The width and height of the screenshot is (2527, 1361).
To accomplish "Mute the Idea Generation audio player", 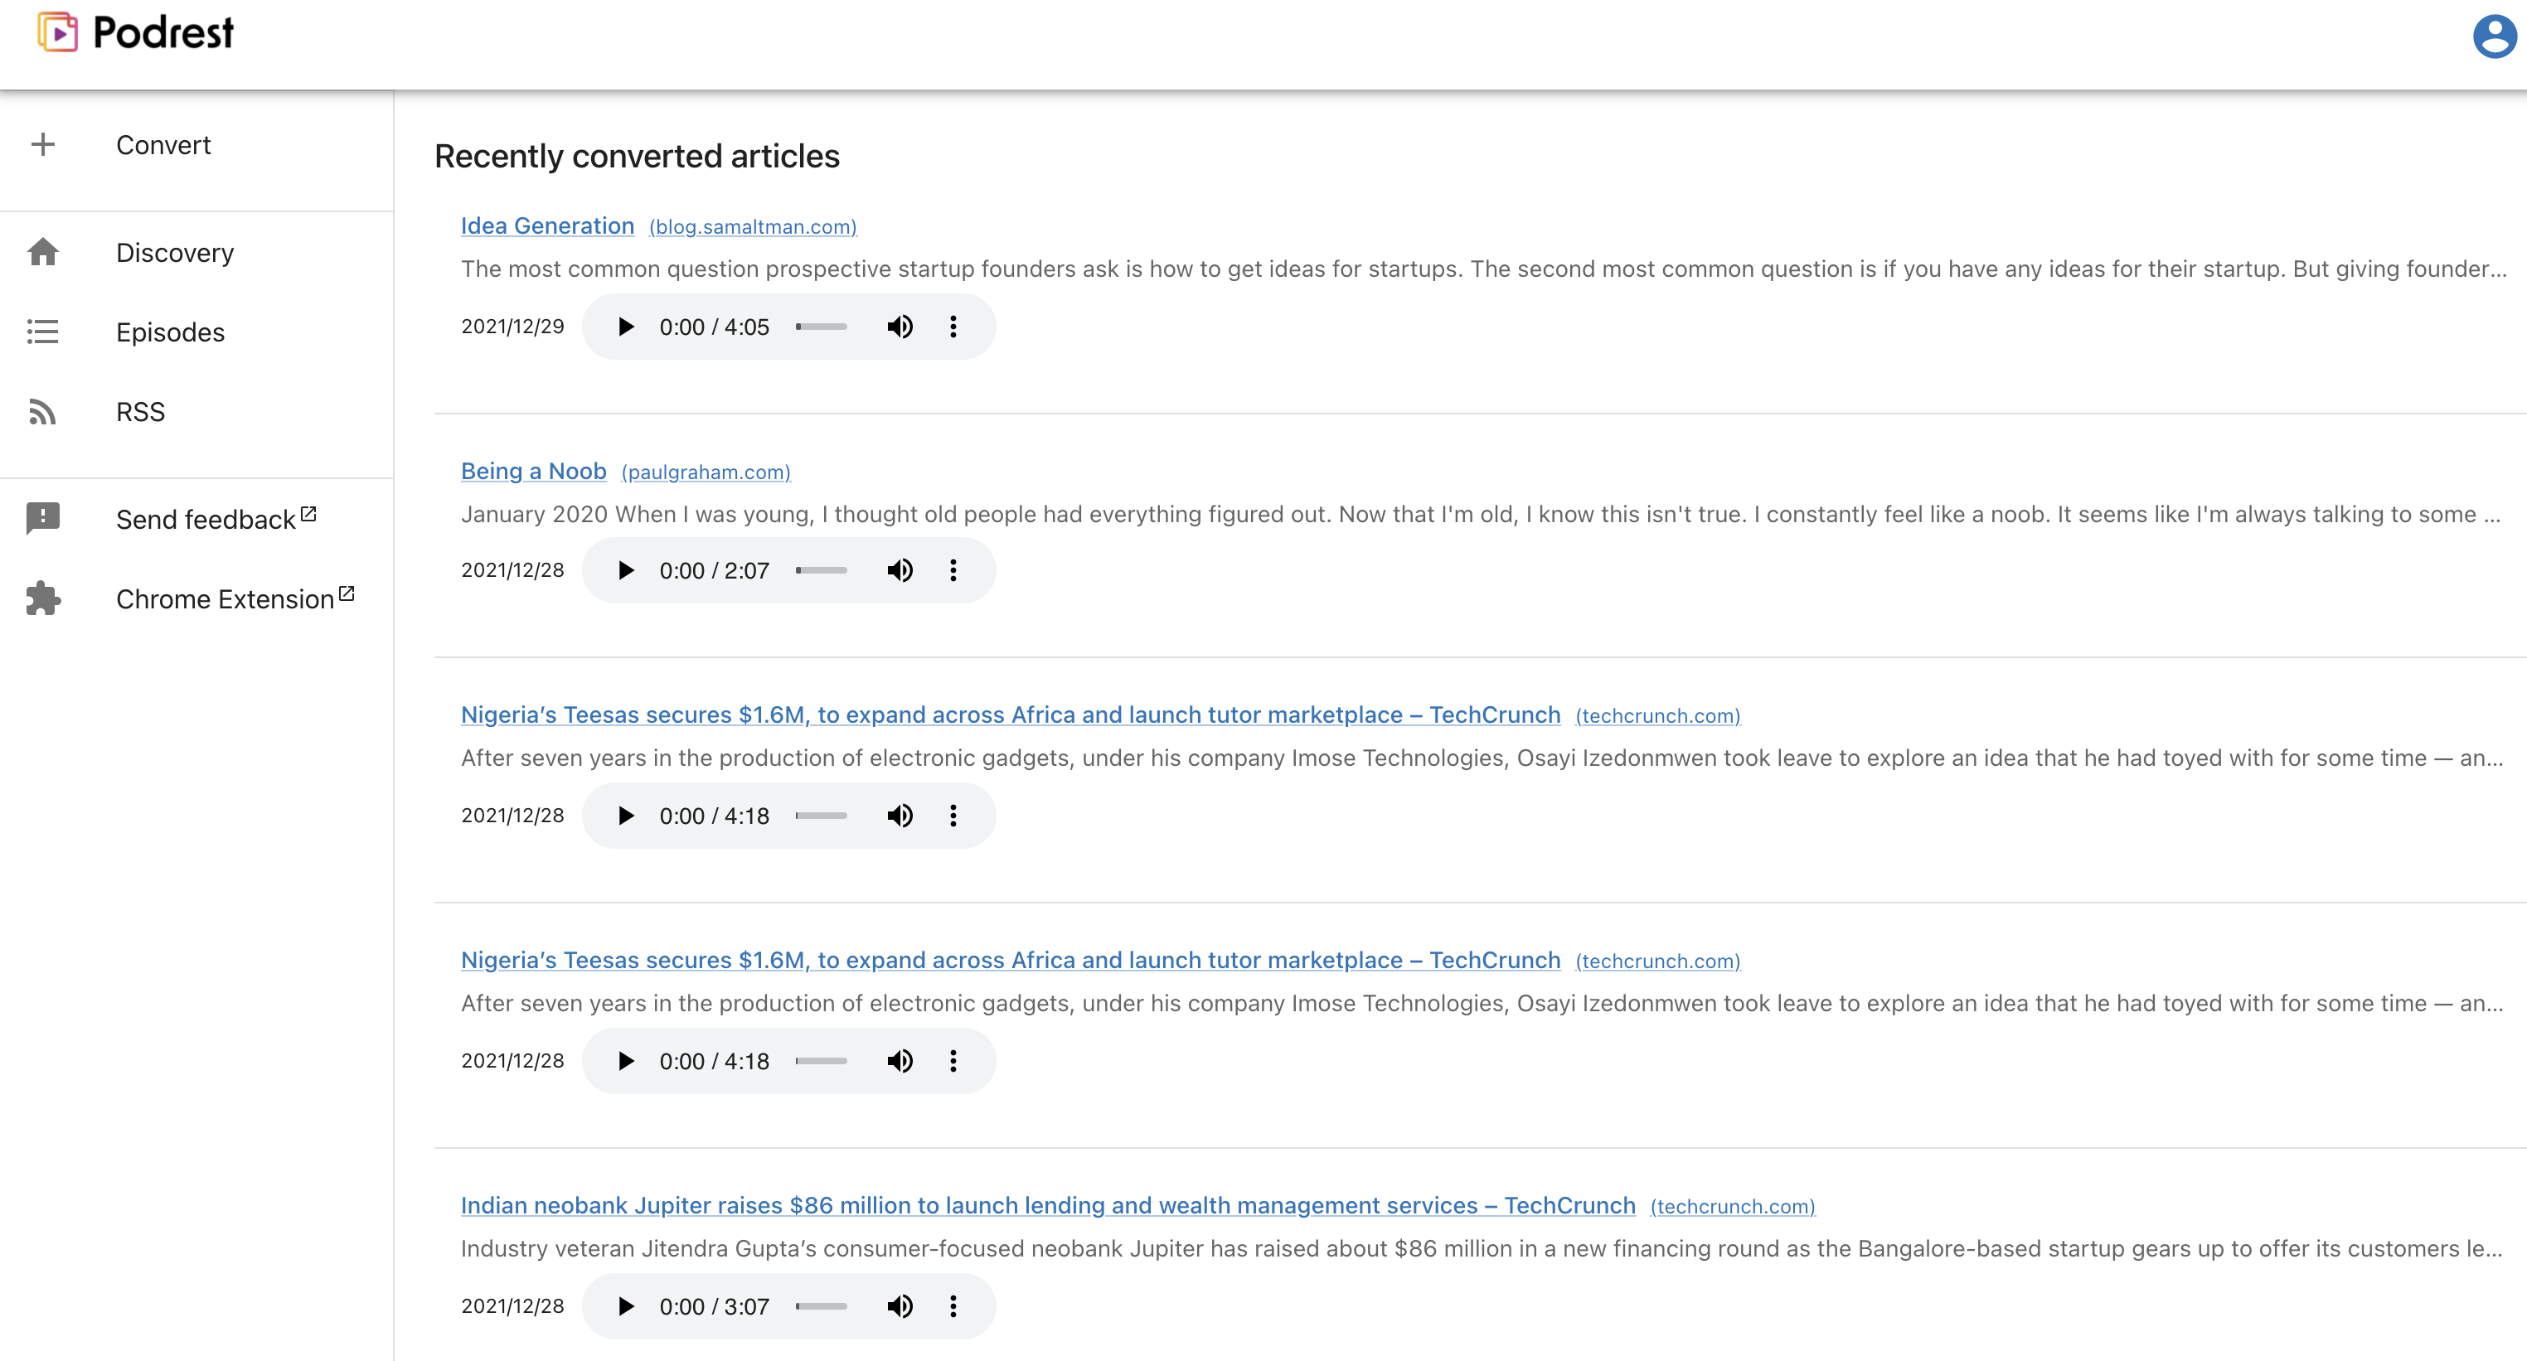I will click(900, 327).
